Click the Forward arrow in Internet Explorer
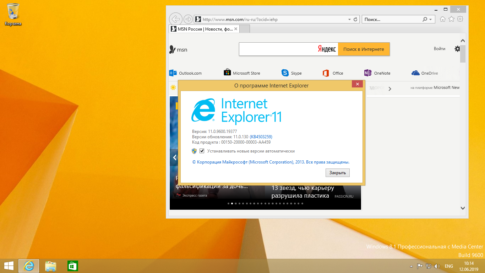Screen dimensions: 485x273 (x=188, y=19)
